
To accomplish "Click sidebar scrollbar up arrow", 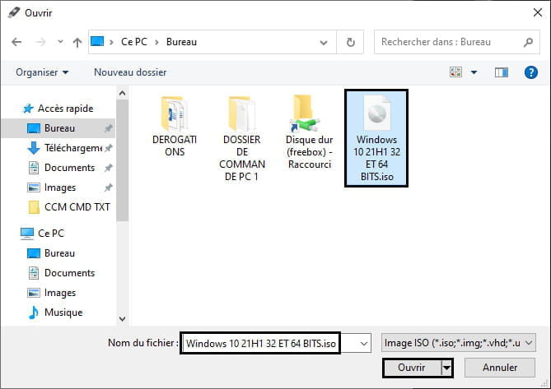I will (122, 93).
